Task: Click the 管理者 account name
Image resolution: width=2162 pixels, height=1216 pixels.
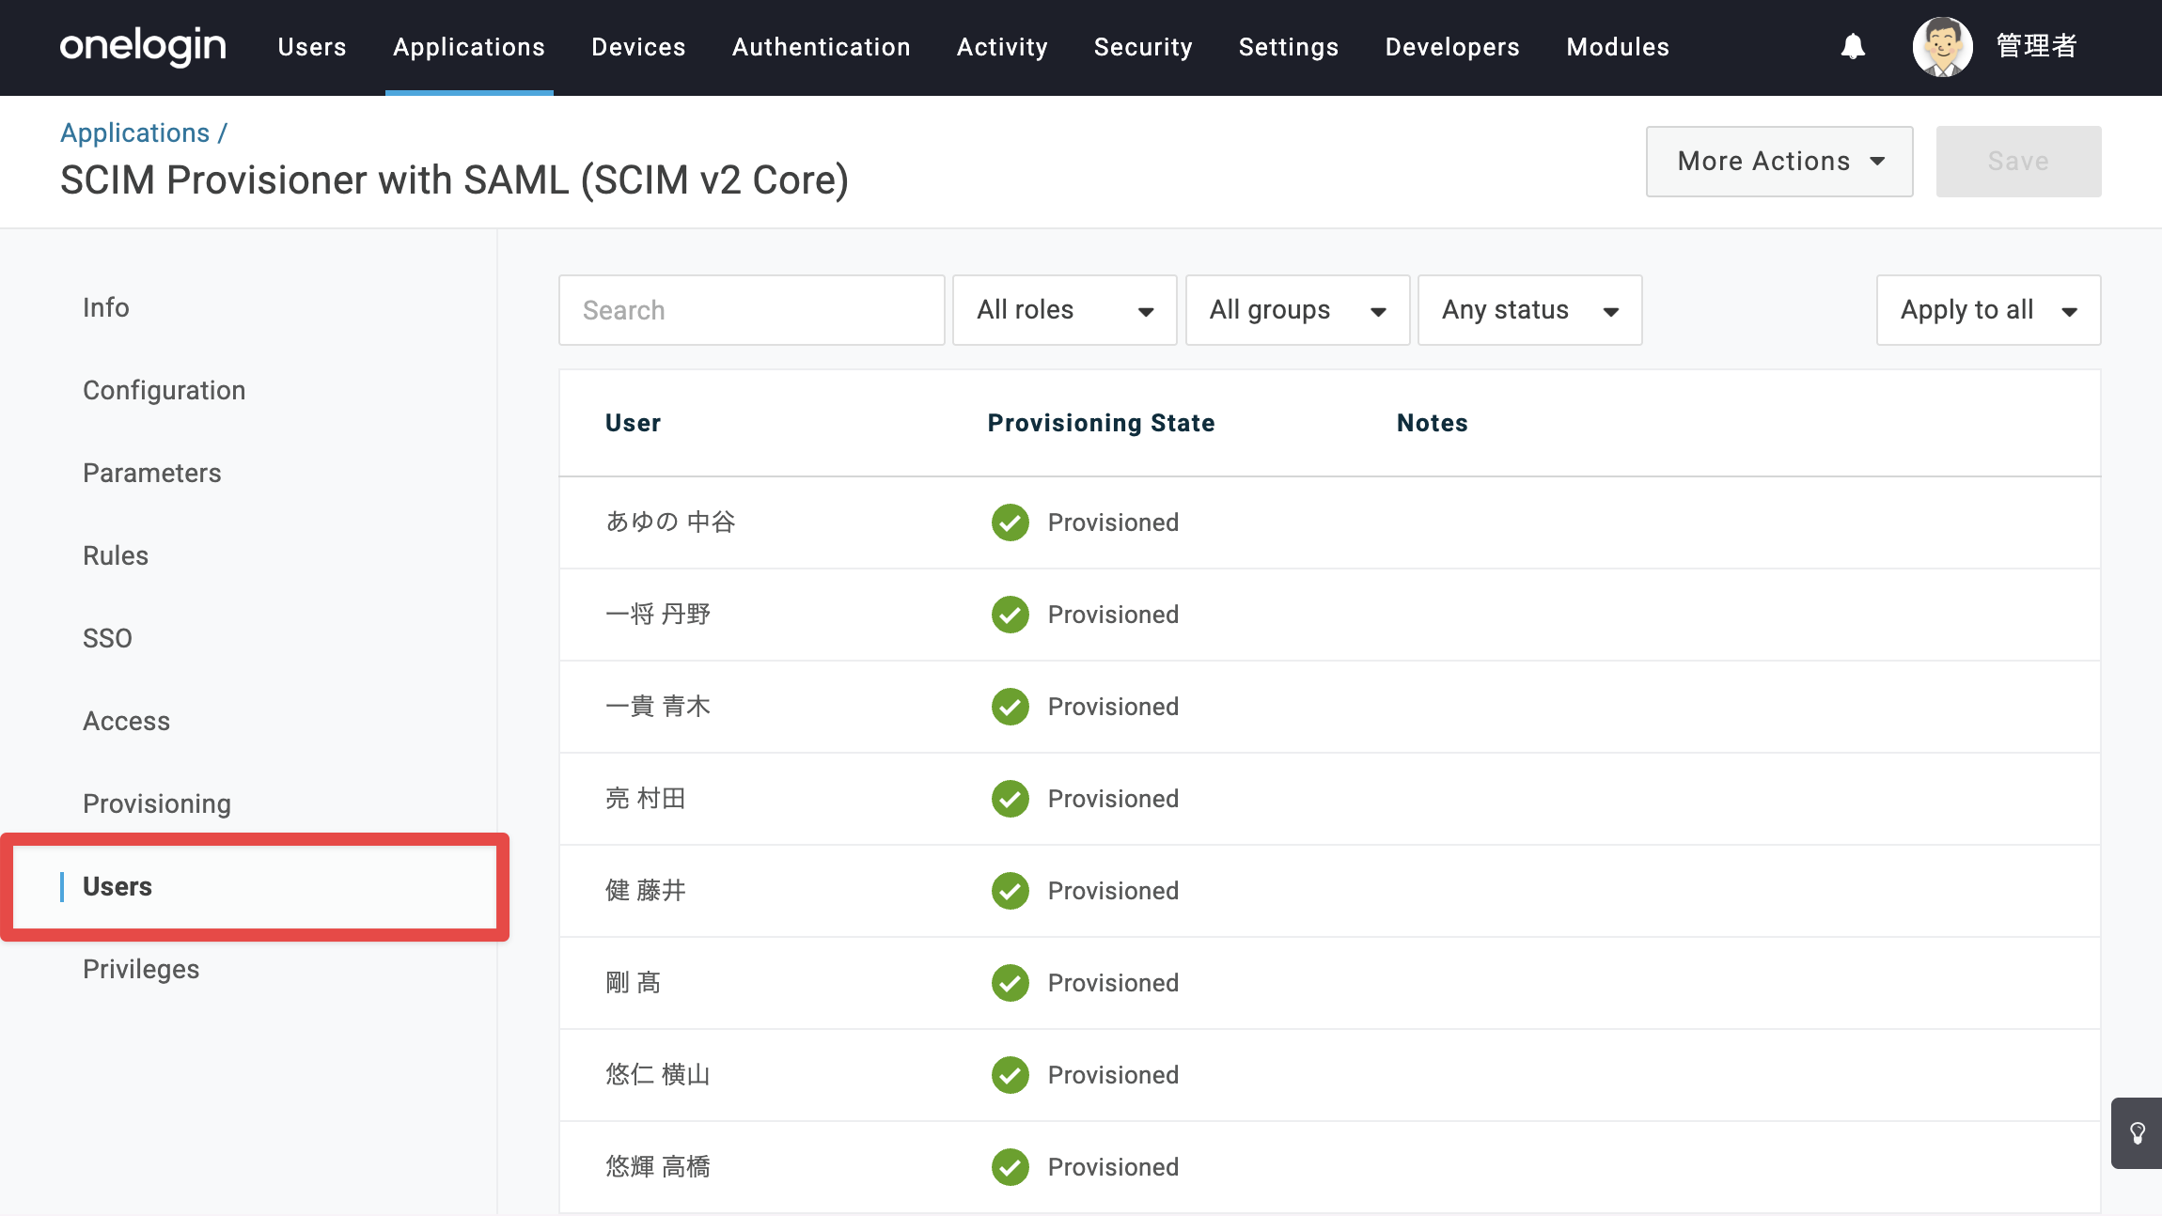Action: pyautogui.click(x=2036, y=46)
